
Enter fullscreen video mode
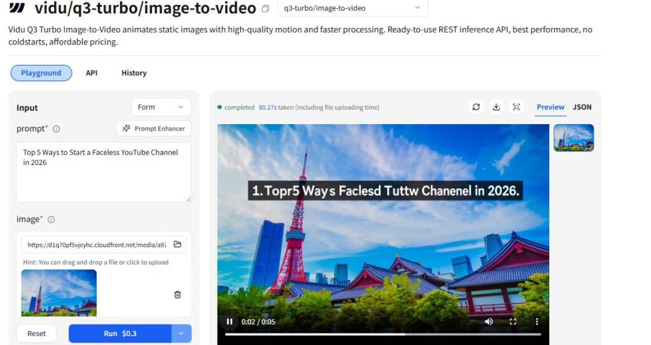click(512, 322)
